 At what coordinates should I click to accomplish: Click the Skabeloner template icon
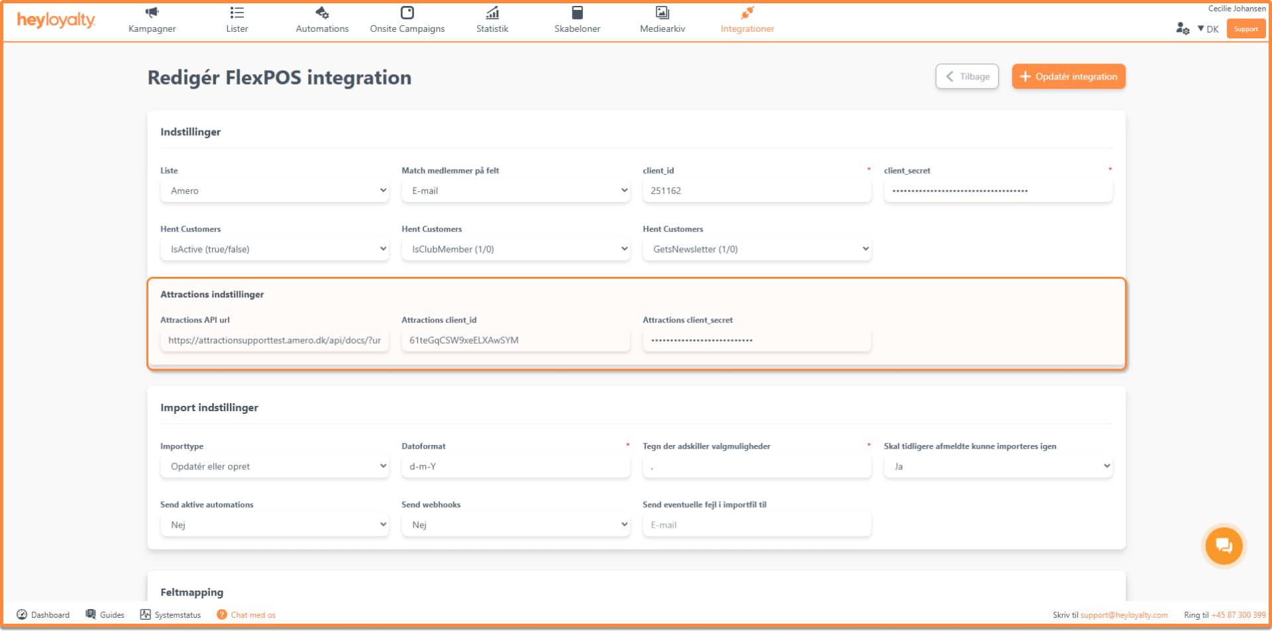point(577,13)
